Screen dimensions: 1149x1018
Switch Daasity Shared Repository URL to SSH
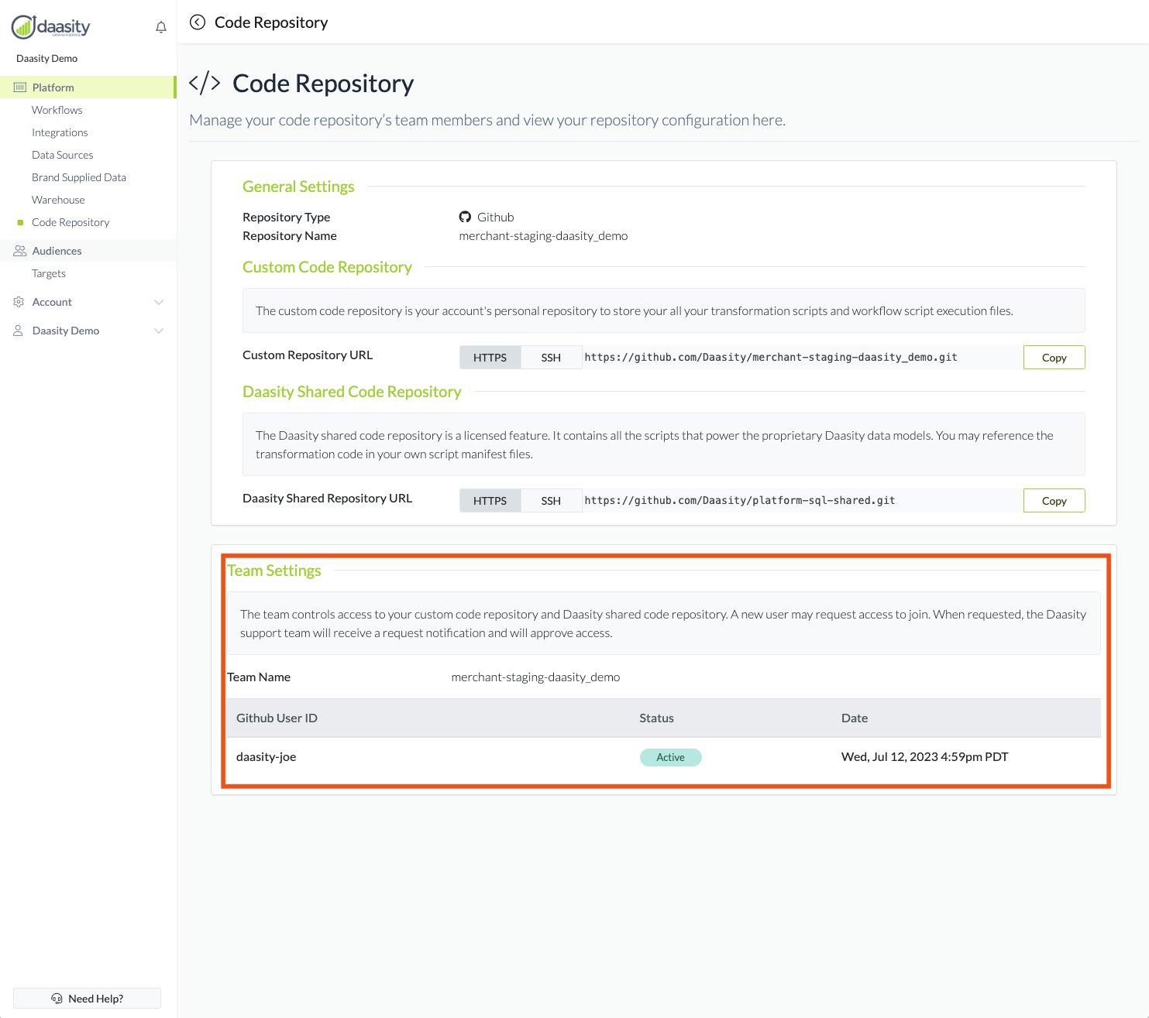pos(551,501)
